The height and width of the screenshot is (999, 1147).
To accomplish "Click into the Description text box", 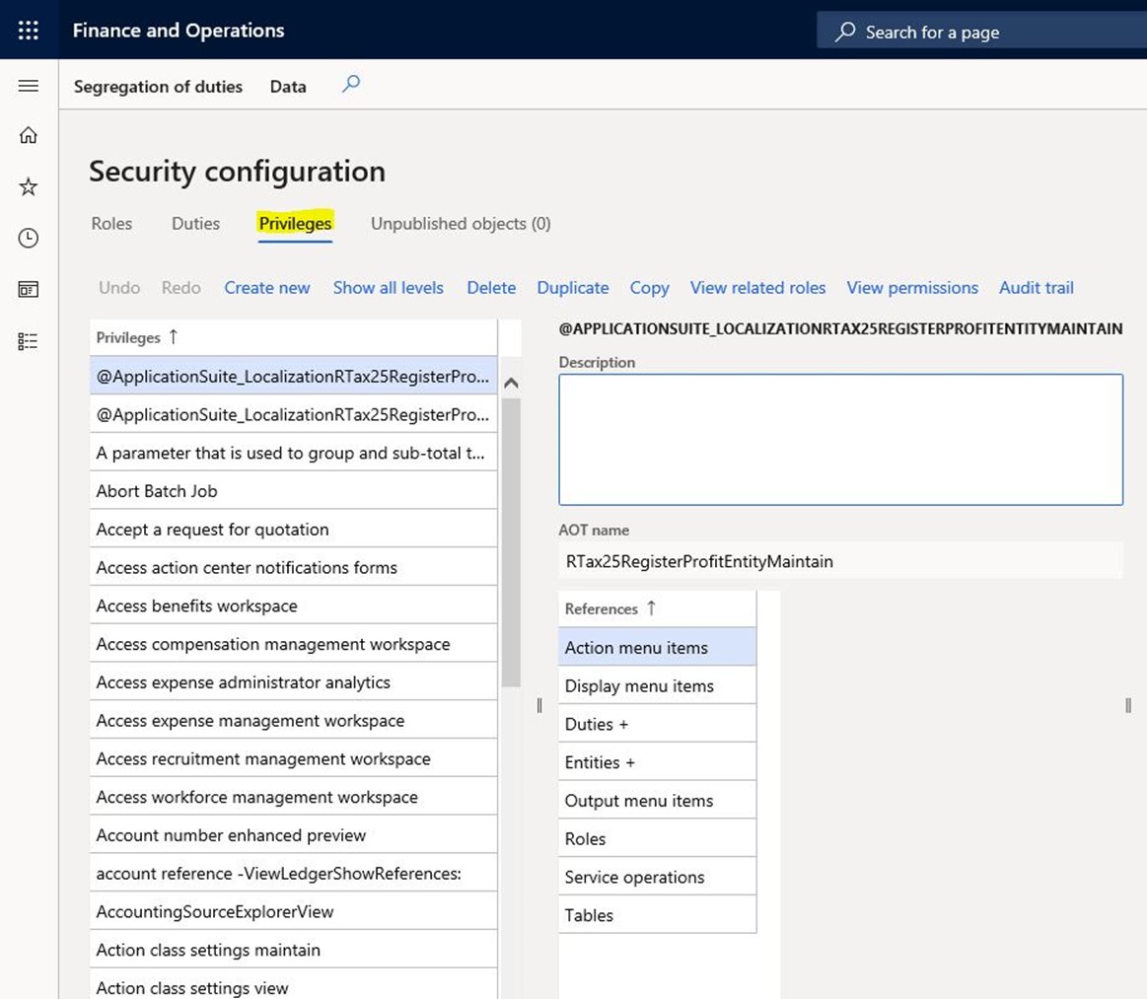I will tap(840, 439).
